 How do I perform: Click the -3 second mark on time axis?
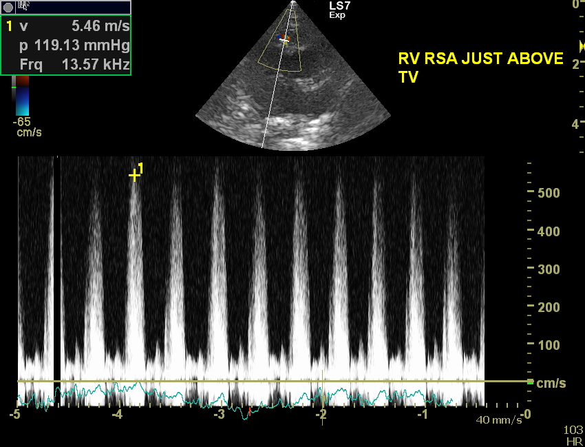click(218, 414)
